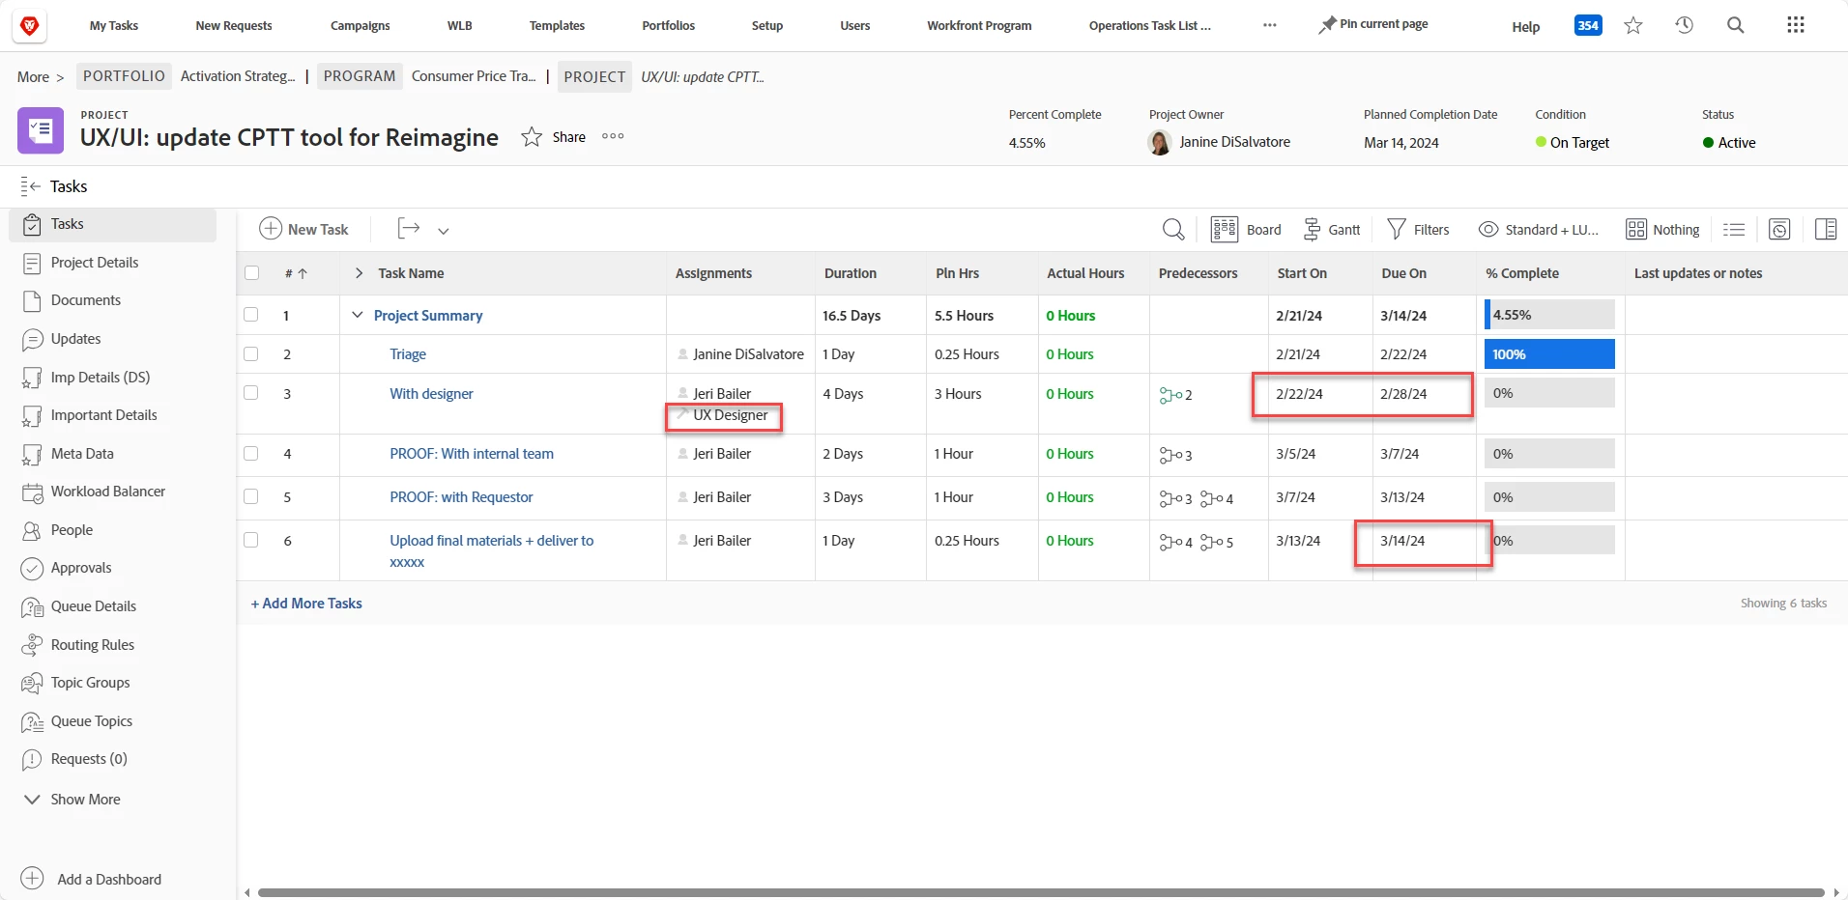Open Approvals in the sidebar

pos(81,568)
